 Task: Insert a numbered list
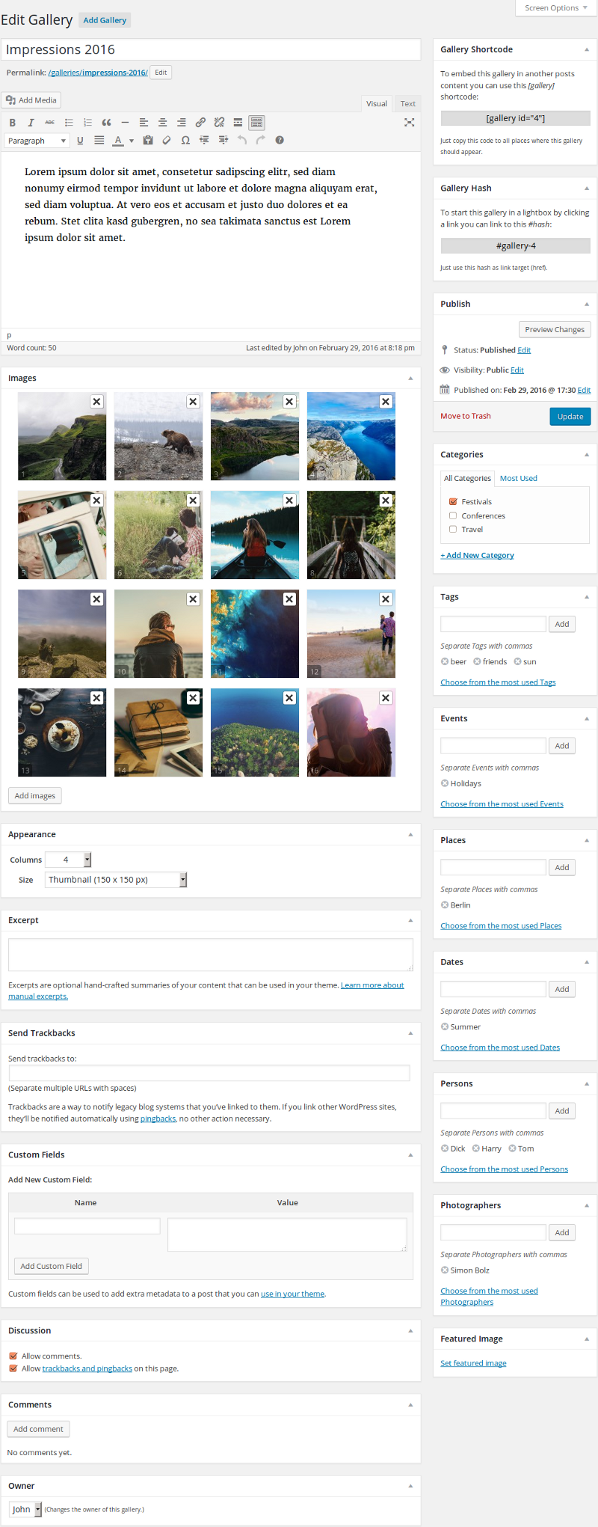(87, 123)
